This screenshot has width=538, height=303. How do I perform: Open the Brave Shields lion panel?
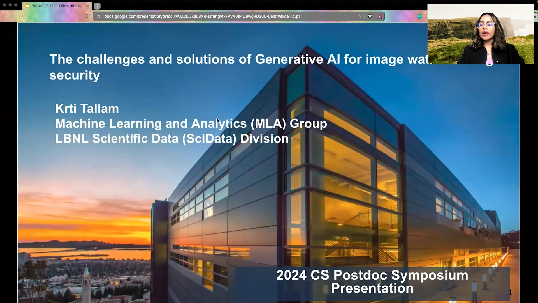pyautogui.click(x=370, y=16)
